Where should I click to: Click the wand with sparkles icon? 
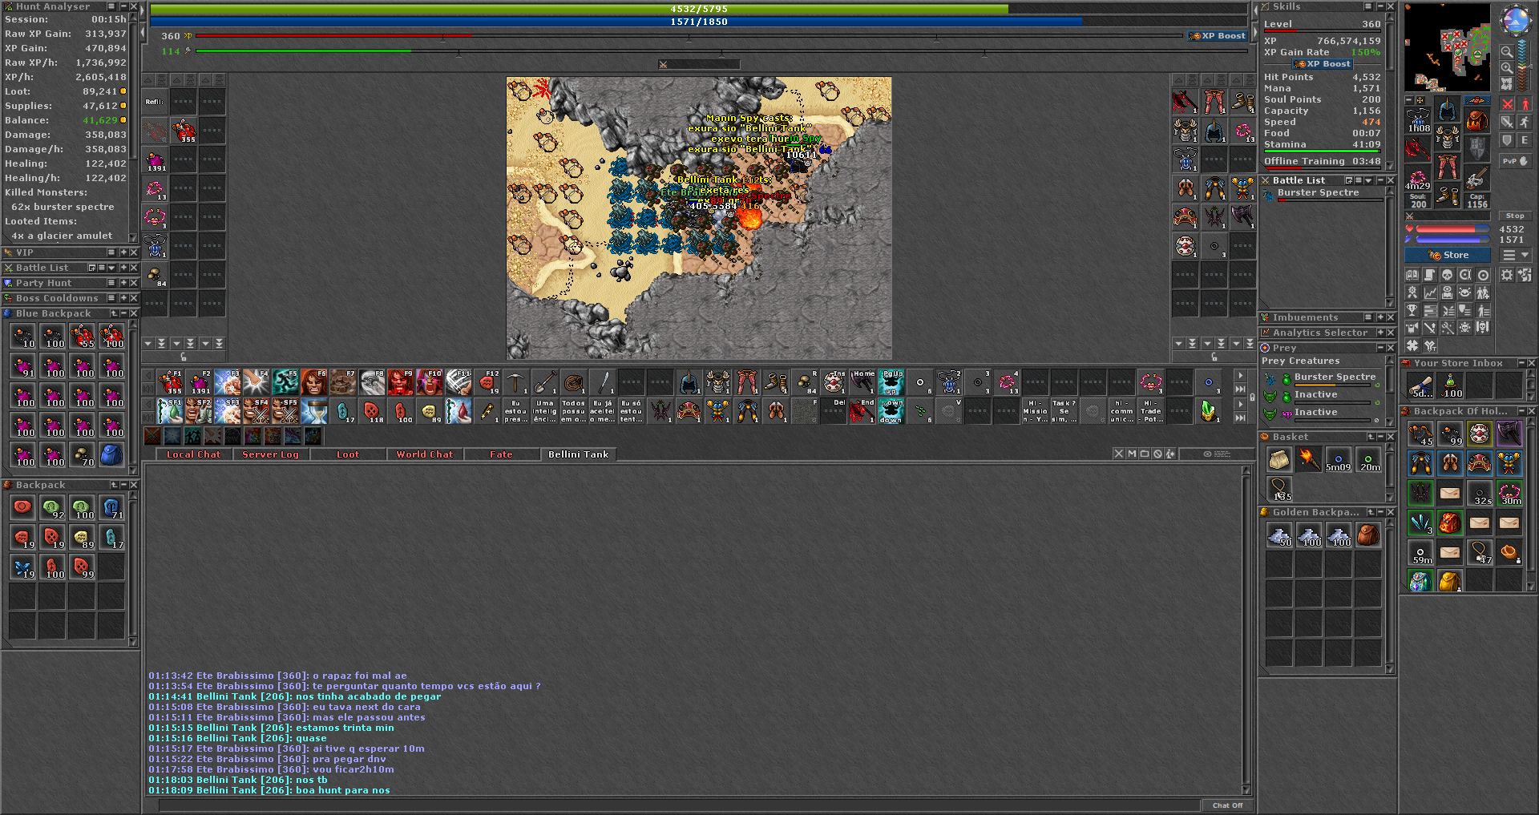point(1448,328)
